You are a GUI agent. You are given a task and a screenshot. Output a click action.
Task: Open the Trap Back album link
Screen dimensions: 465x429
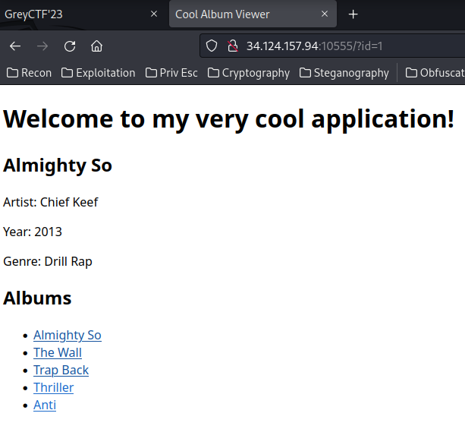[x=61, y=371]
